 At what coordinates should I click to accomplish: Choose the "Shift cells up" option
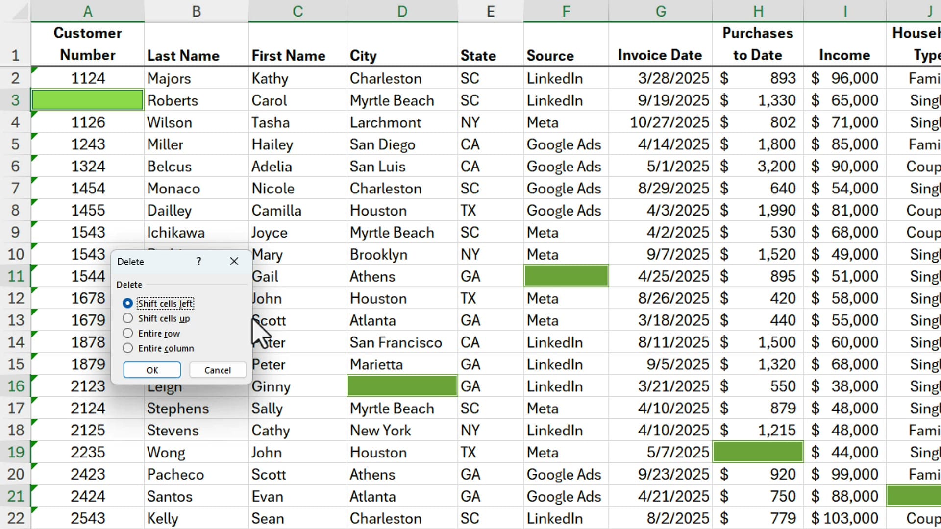(128, 318)
